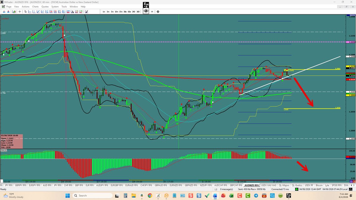Switch to 240 minute timeframe
Image resolution: width=356 pixels, height=200 pixels.
[x=133, y=12]
